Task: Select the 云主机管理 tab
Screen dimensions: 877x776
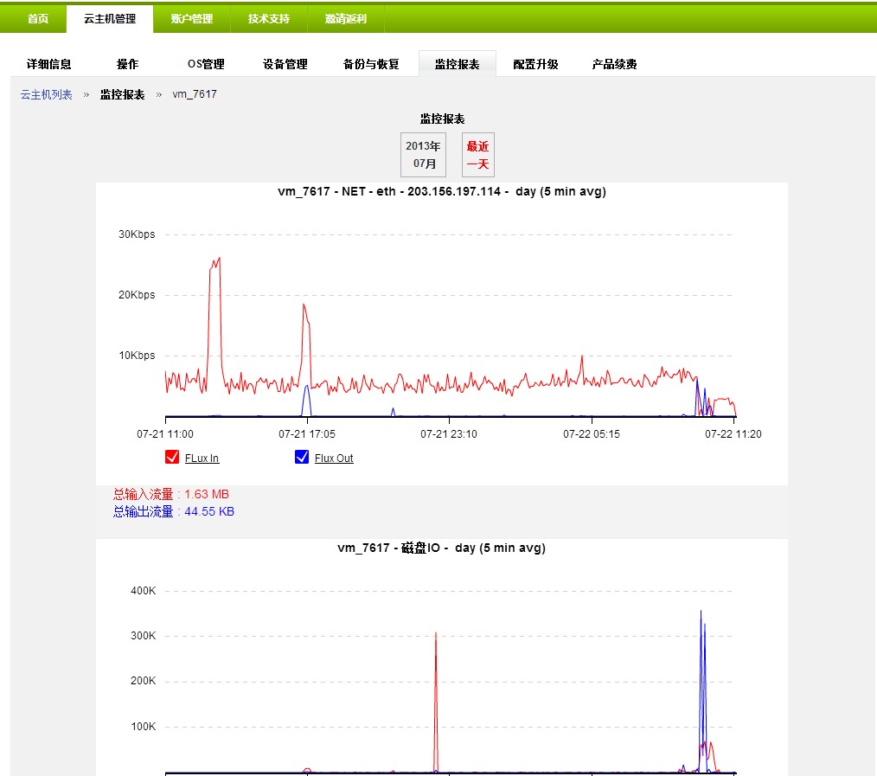Action: 110,18
